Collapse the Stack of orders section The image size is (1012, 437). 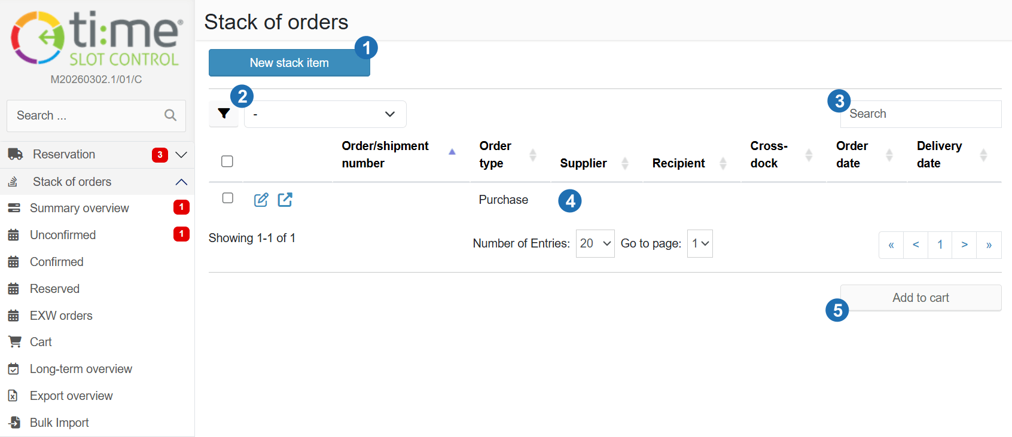click(181, 182)
